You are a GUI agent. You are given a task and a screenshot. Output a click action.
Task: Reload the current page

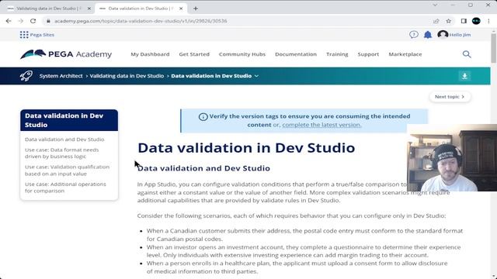(33, 21)
